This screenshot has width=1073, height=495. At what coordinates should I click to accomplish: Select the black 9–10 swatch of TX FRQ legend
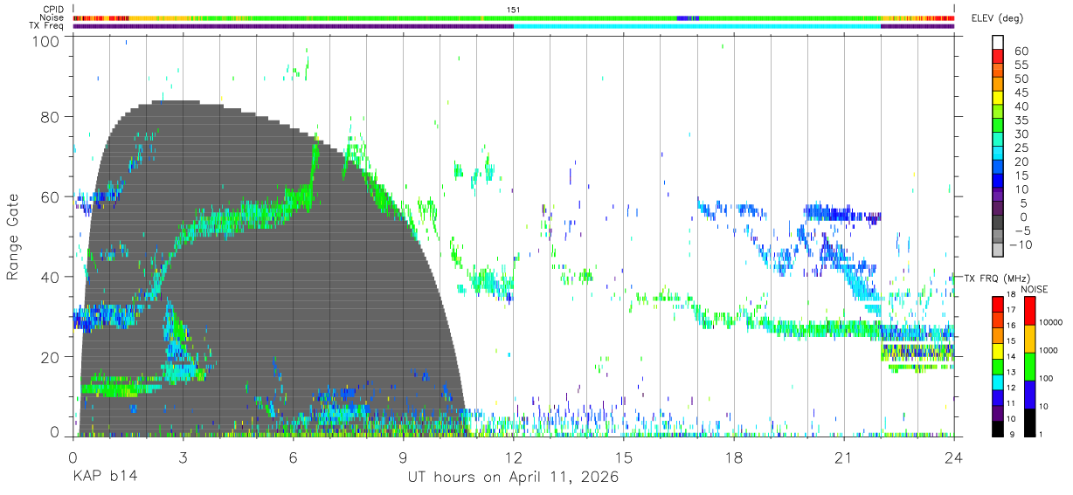[x=998, y=427]
